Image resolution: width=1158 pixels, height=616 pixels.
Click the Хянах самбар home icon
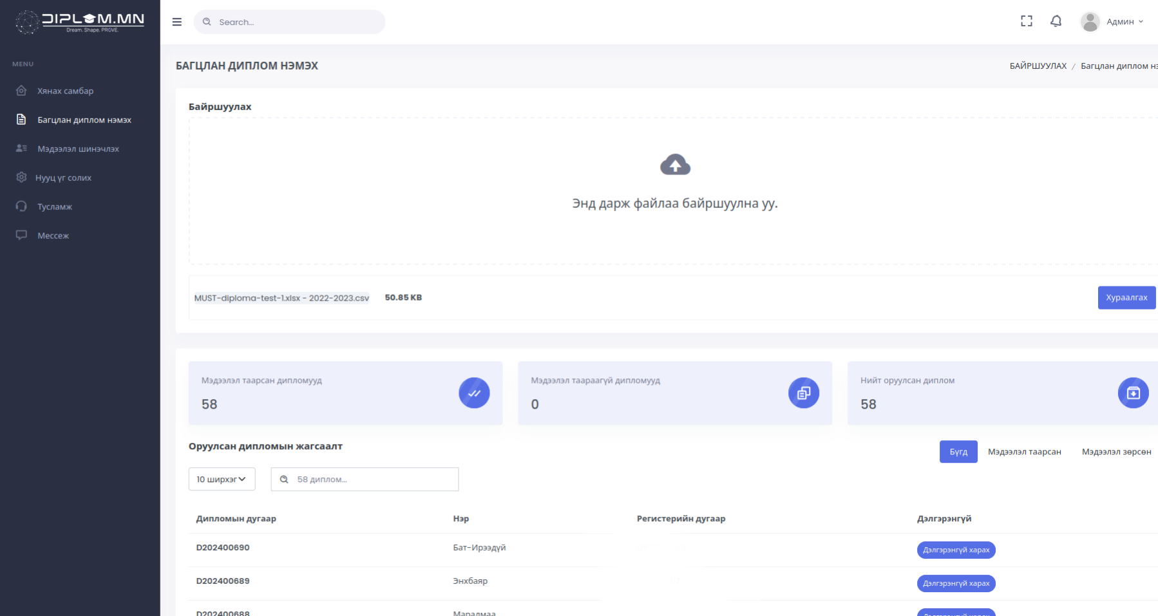[21, 91]
